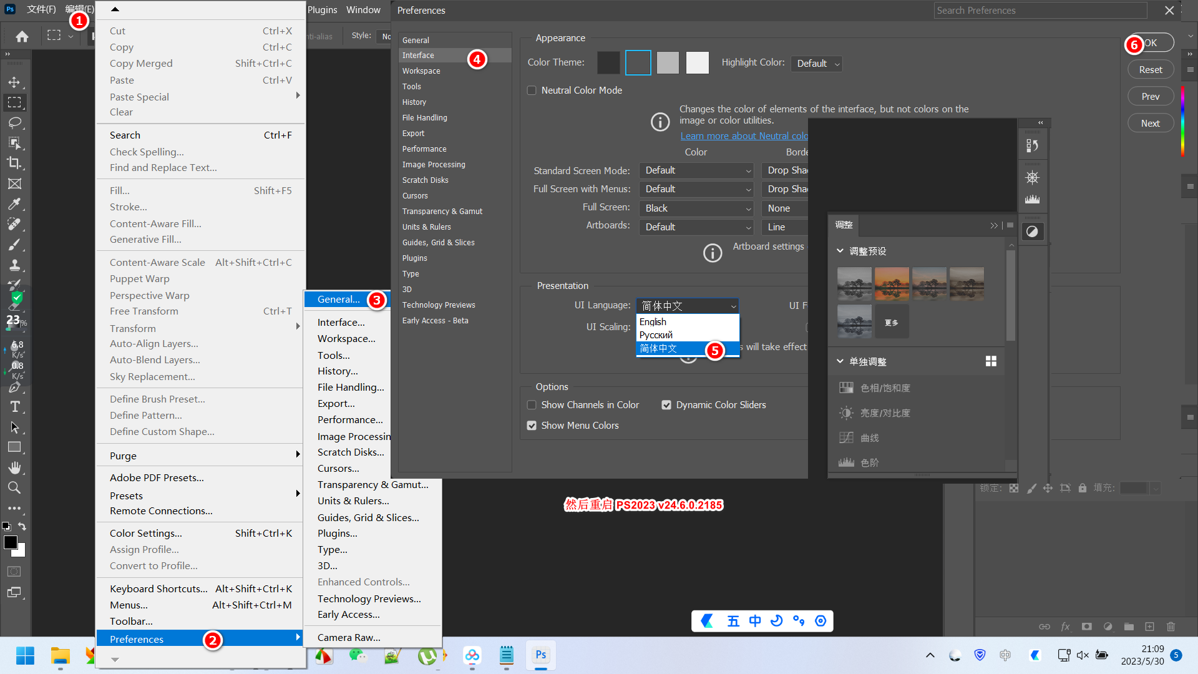This screenshot has height=674, width=1198.
Task: Select the Hand tool
Action: click(14, 467)
